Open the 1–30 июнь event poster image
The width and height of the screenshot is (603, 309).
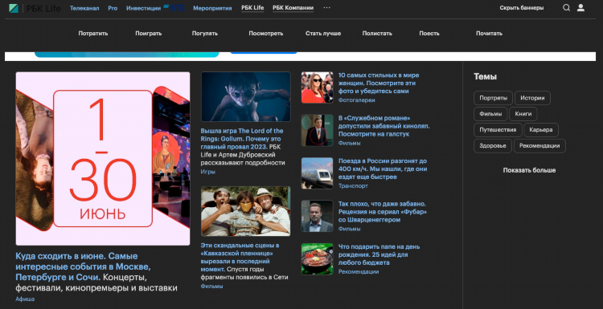click(x=103, y=159)
